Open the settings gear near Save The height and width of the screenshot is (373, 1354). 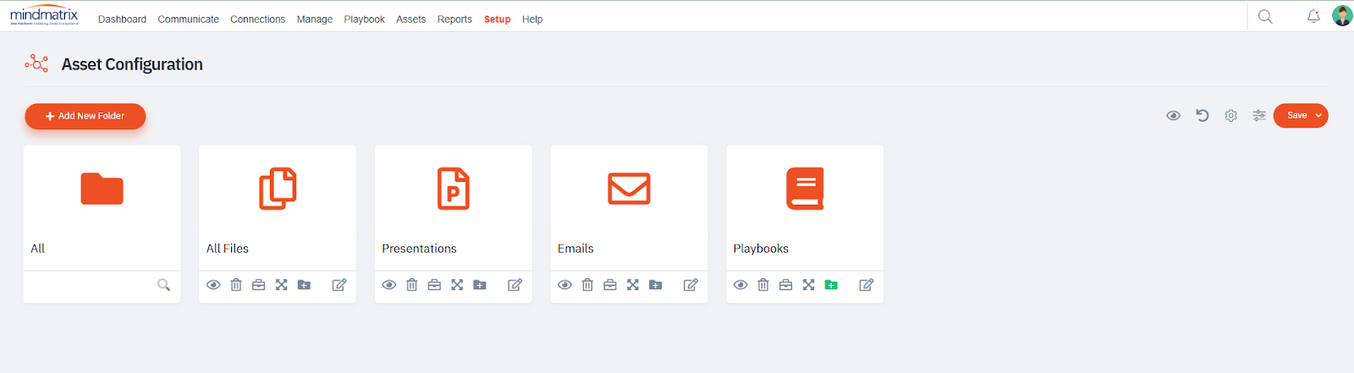[1230, 116]
